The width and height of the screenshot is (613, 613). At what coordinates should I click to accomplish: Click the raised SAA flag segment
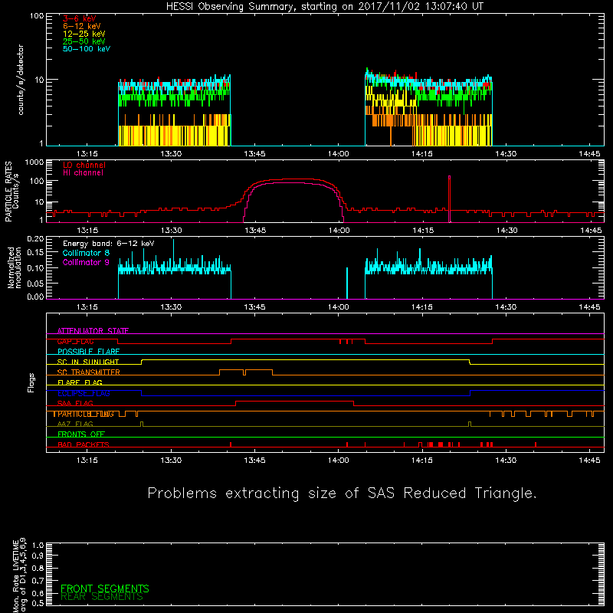click(295, 402)
